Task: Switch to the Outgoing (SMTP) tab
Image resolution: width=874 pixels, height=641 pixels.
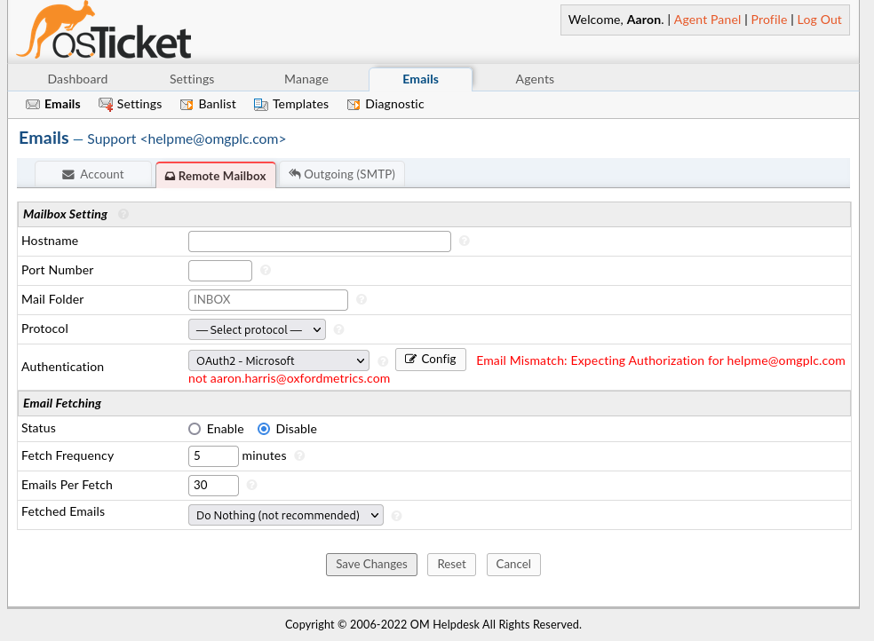Action: tap(342, 174)
